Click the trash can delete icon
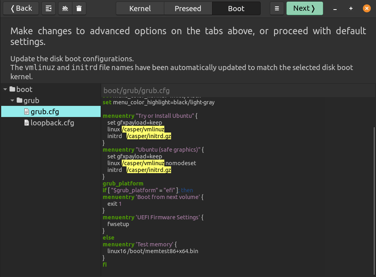Screen dimensions: 376x277 click(x=79, y=8)
